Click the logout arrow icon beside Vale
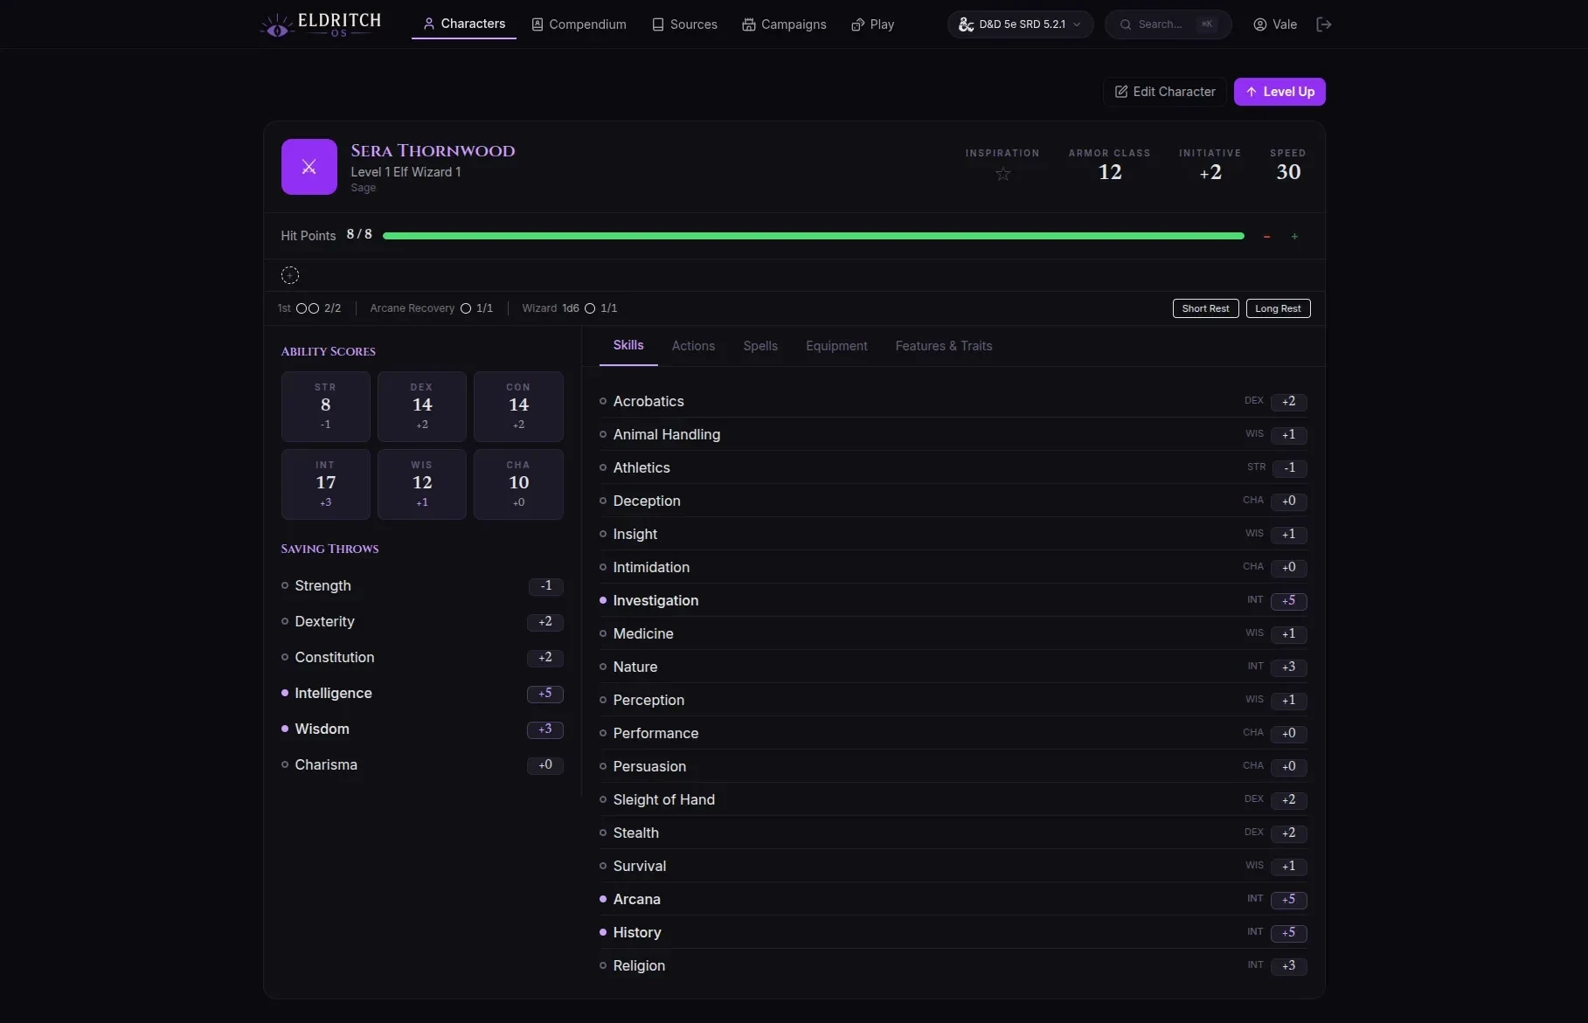 click(1324, 24)
